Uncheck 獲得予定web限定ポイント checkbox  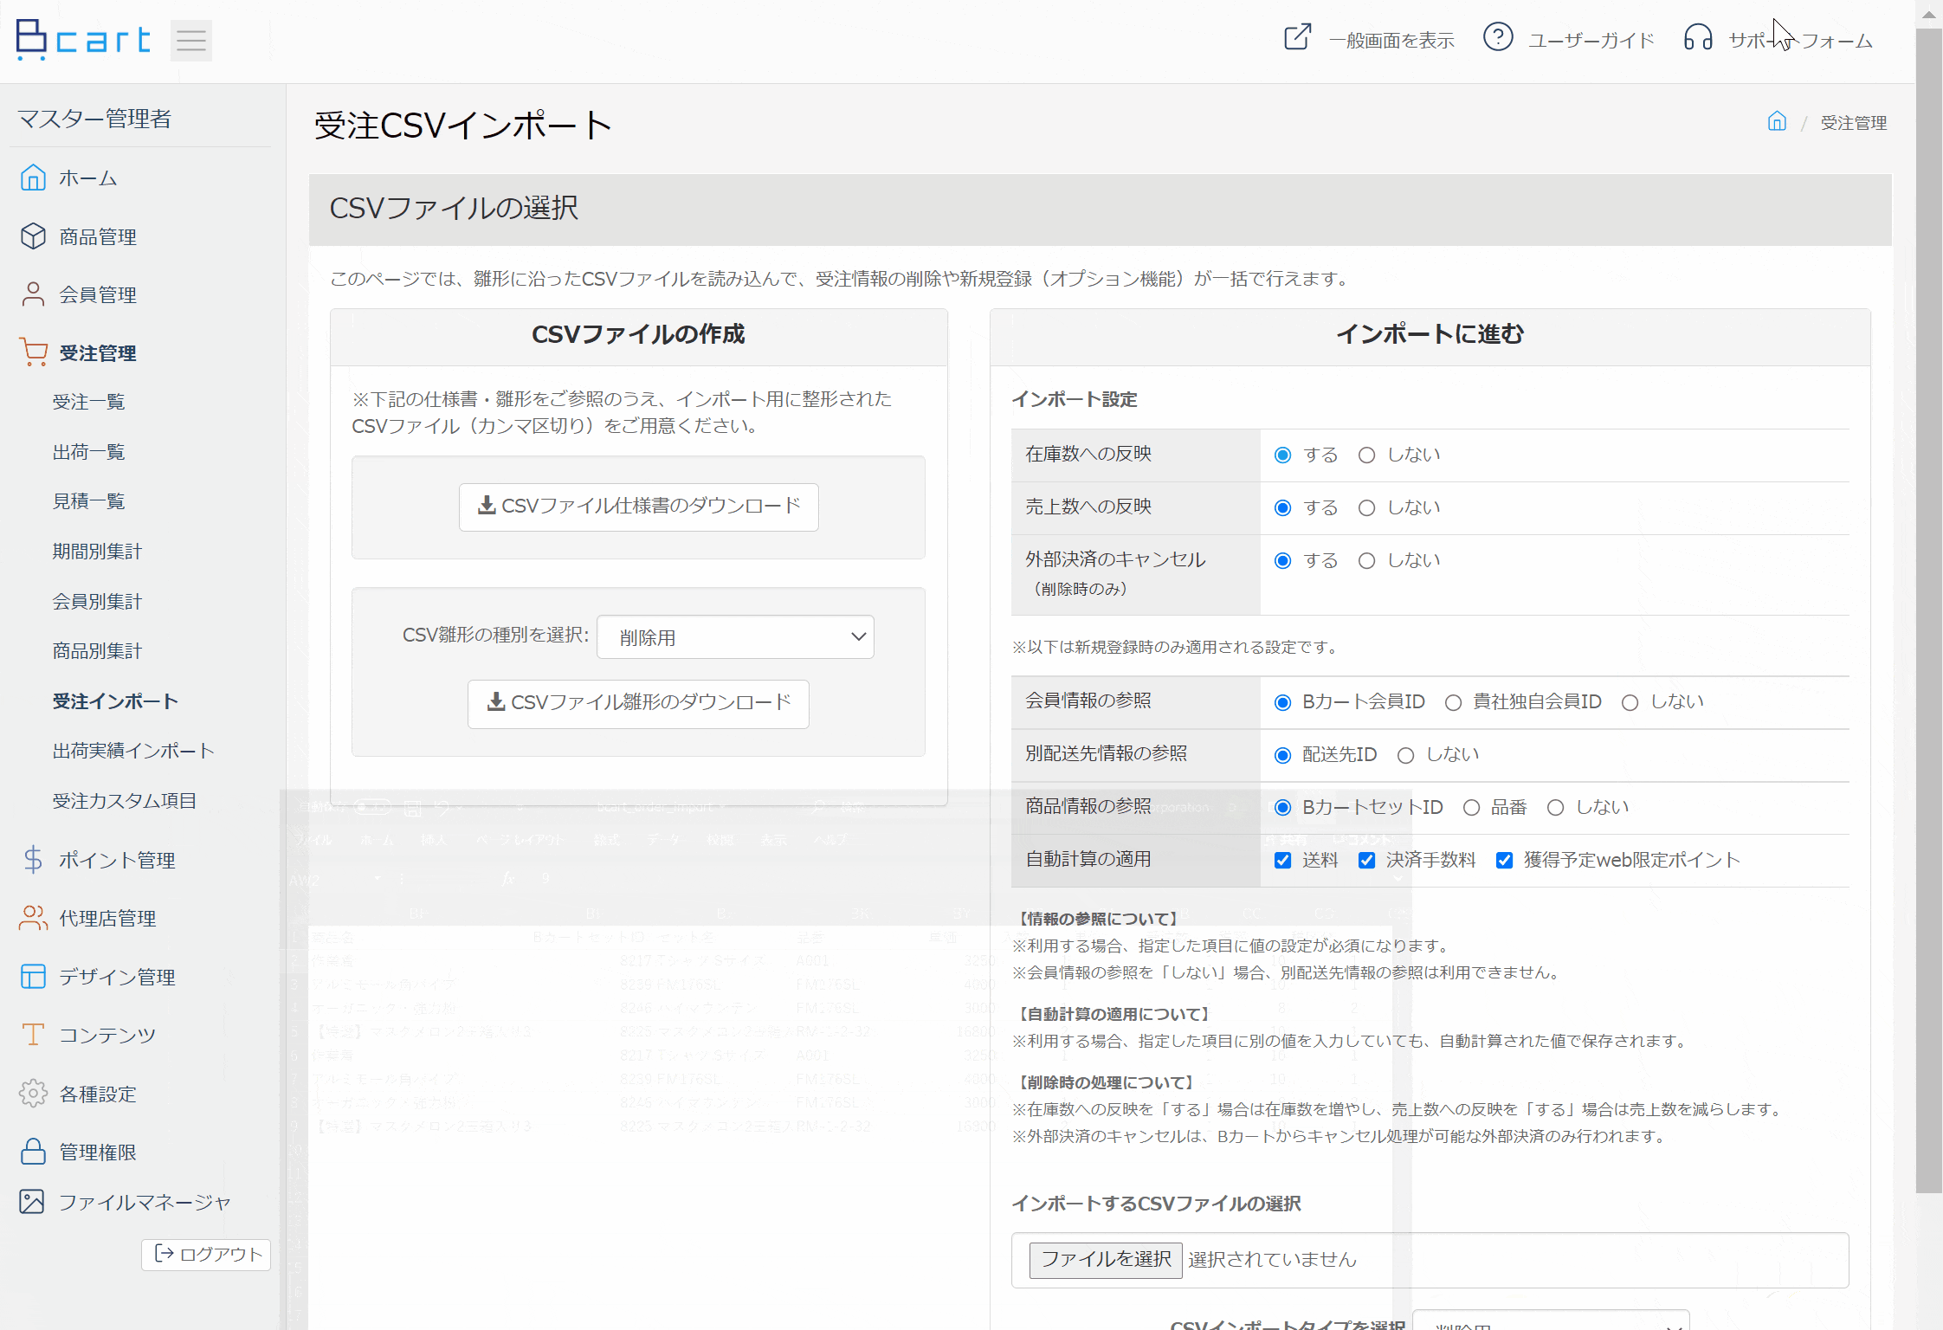coord(1505,861)
